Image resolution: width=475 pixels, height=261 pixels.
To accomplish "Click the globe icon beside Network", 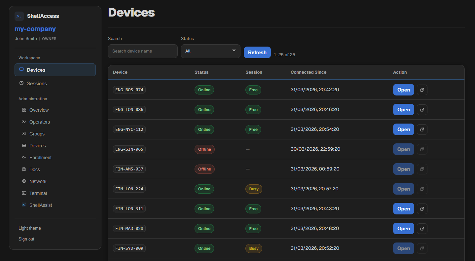I will [24, 181].
